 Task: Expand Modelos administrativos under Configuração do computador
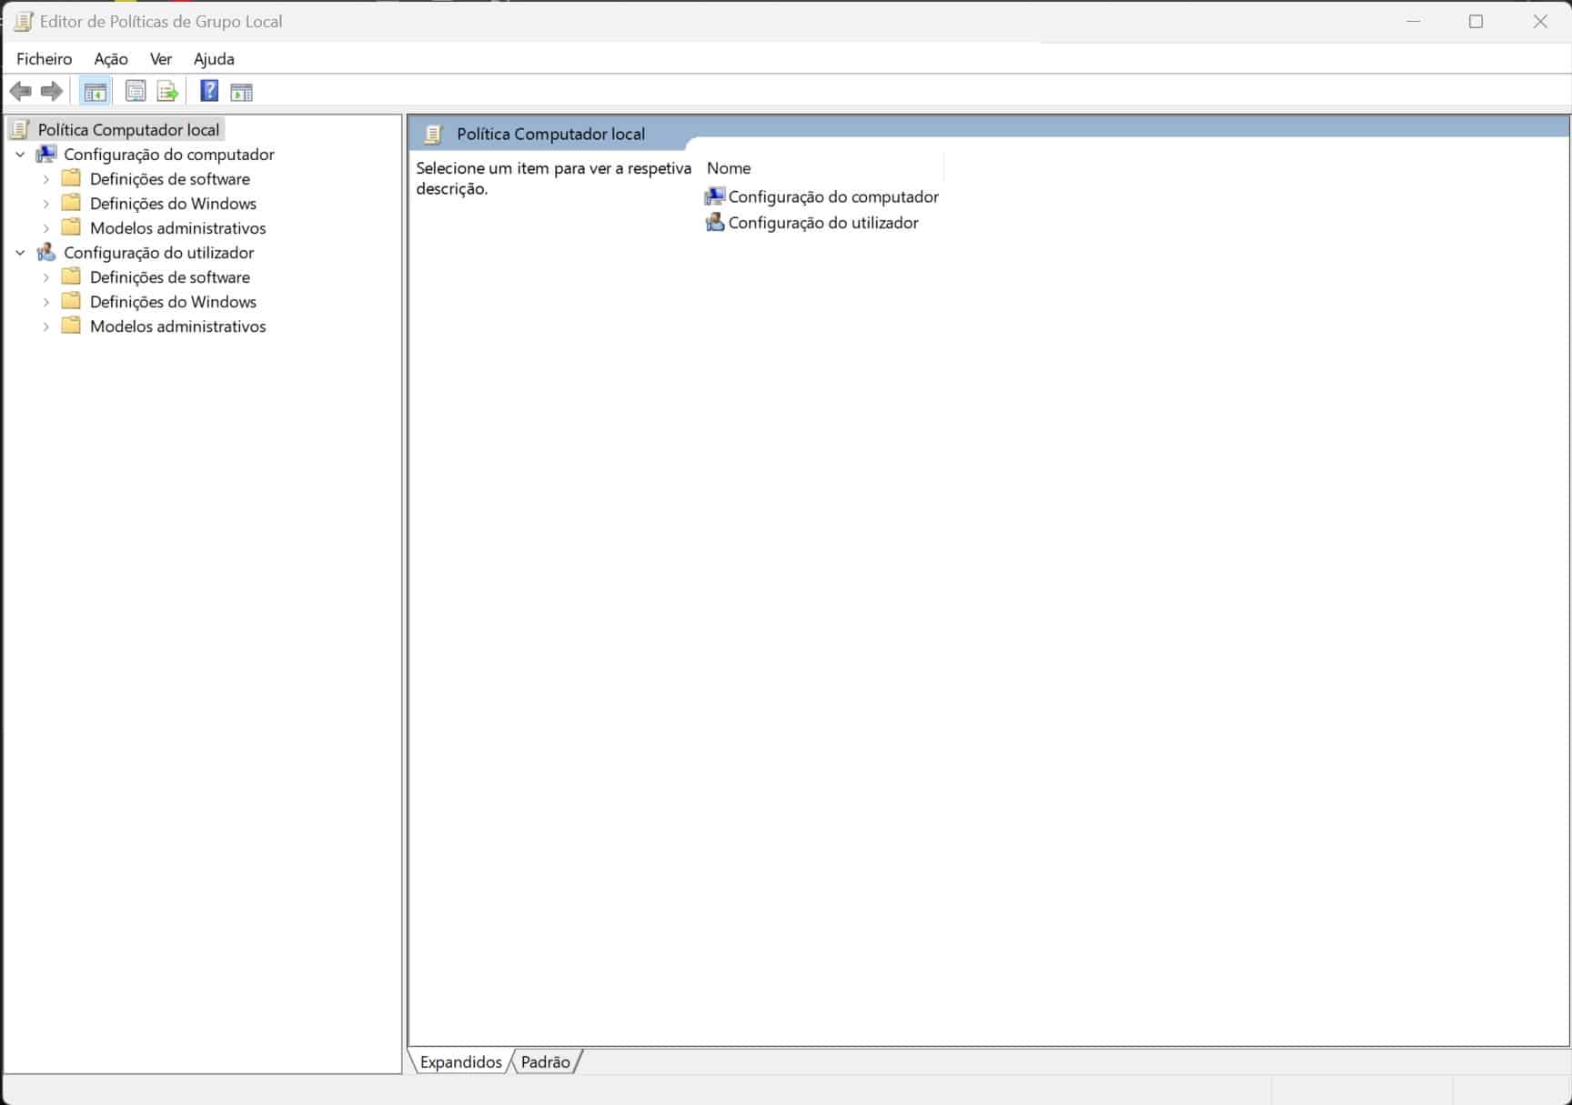point(46,228)
